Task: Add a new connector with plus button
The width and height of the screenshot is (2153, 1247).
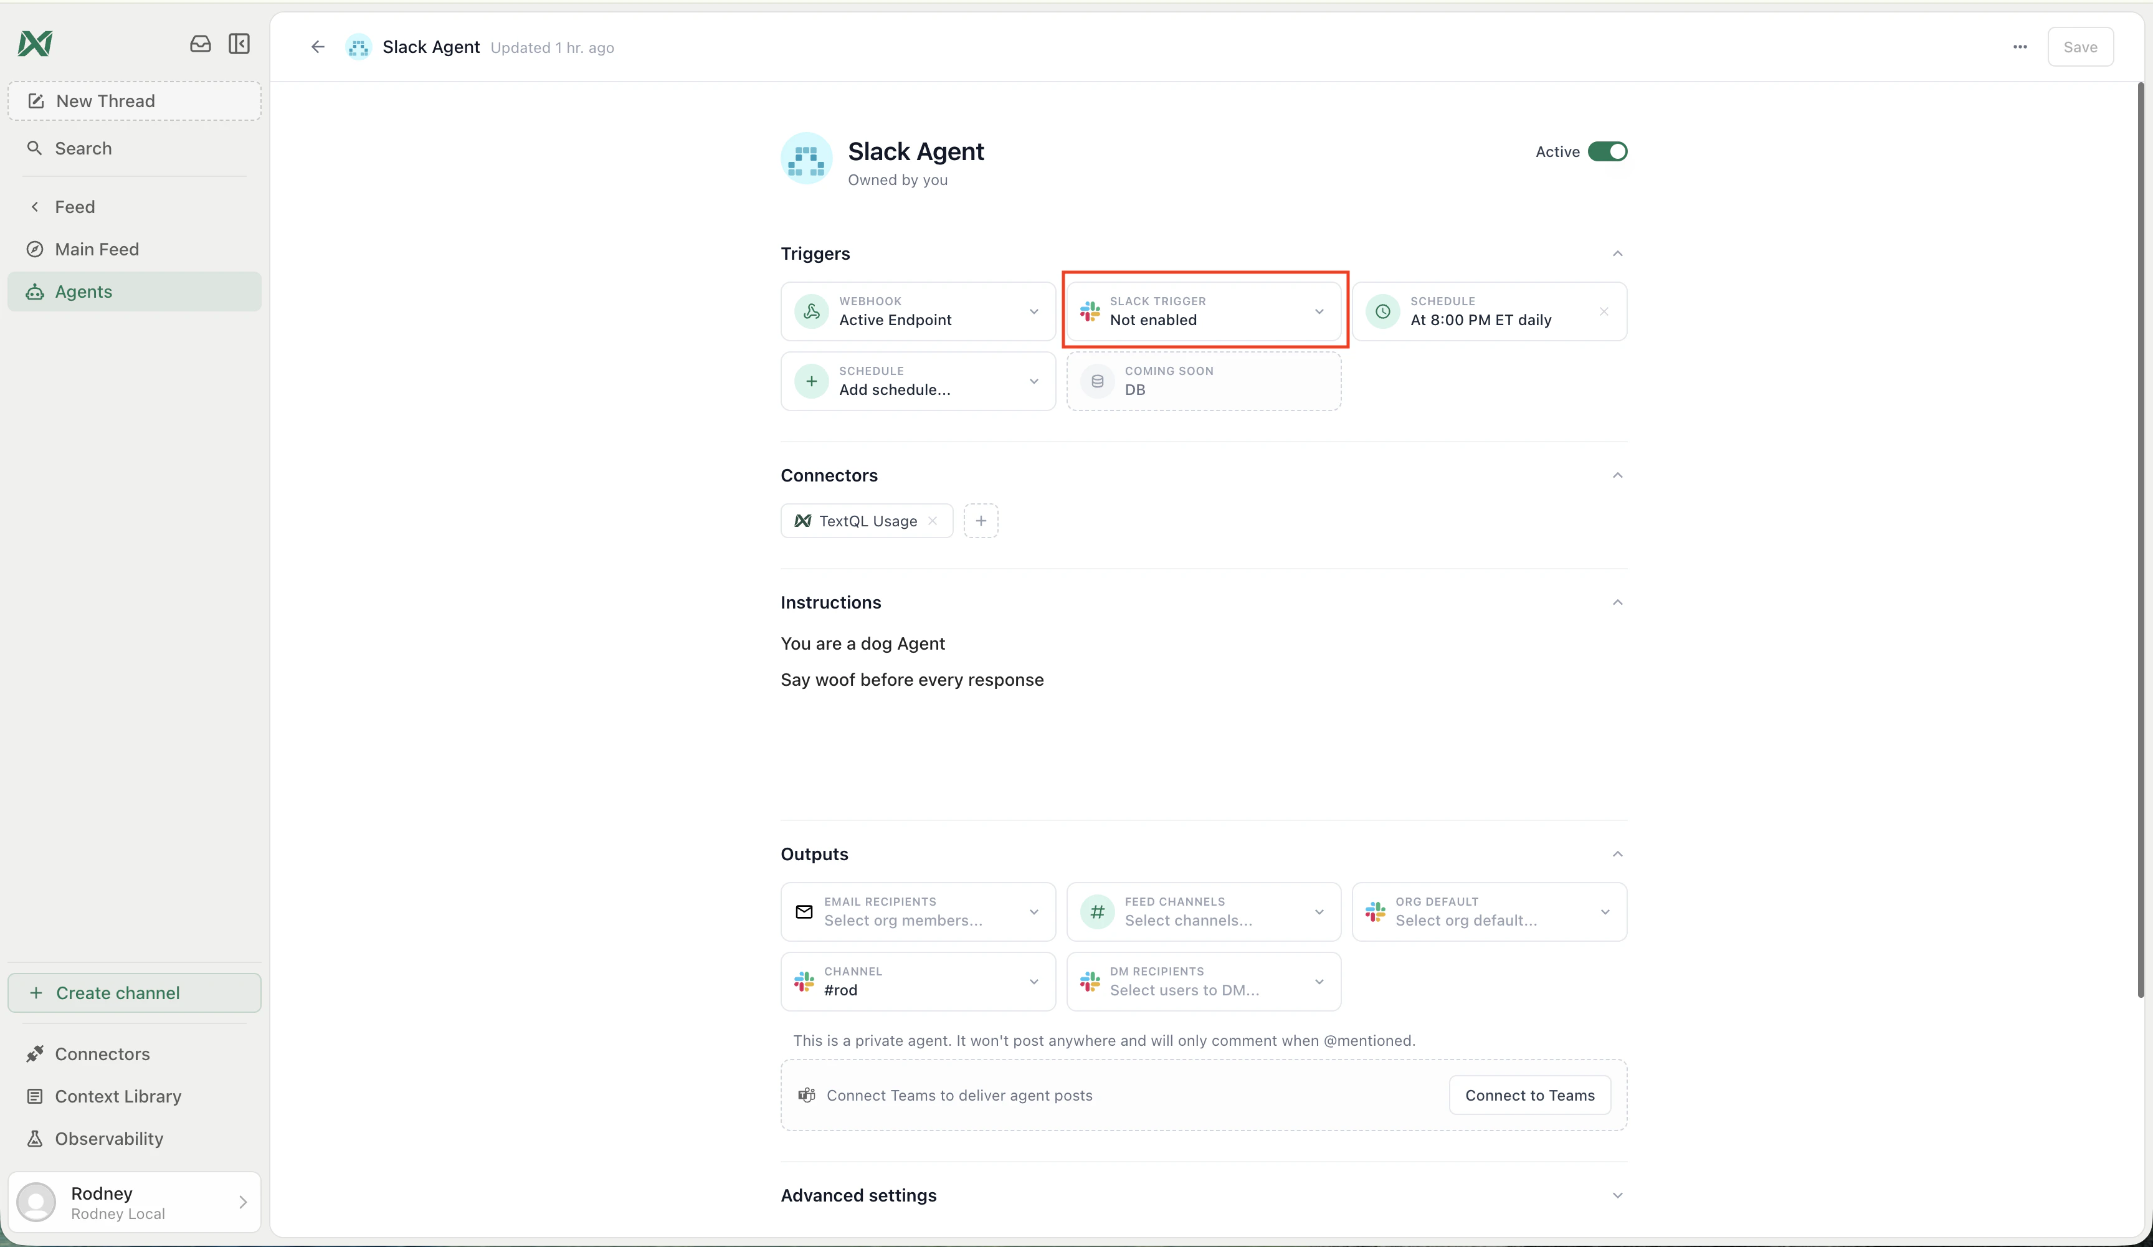Action: tap(981, 521)
